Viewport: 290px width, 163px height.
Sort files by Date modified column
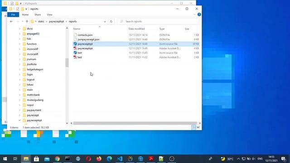pyautogui.click(x=136, y=29)
